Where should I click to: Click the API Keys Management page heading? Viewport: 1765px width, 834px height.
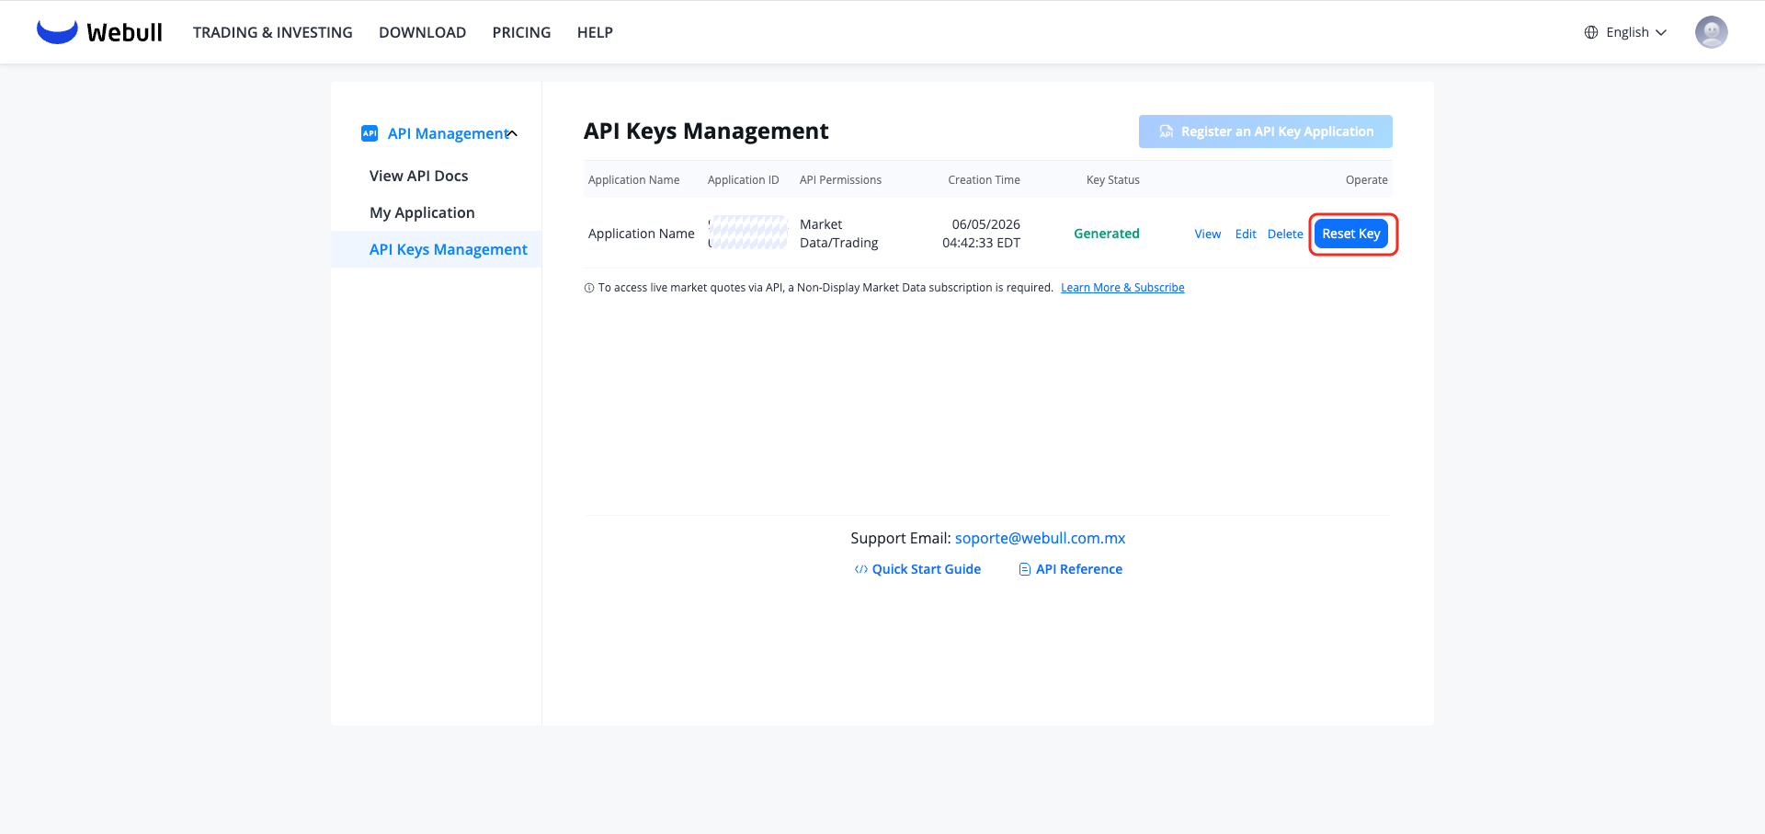706,131
